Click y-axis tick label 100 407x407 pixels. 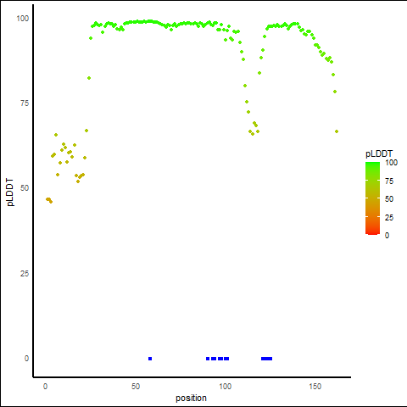point(23,19)
